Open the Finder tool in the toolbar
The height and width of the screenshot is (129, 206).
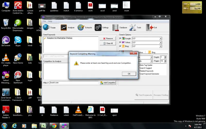(x=49, y=28)
